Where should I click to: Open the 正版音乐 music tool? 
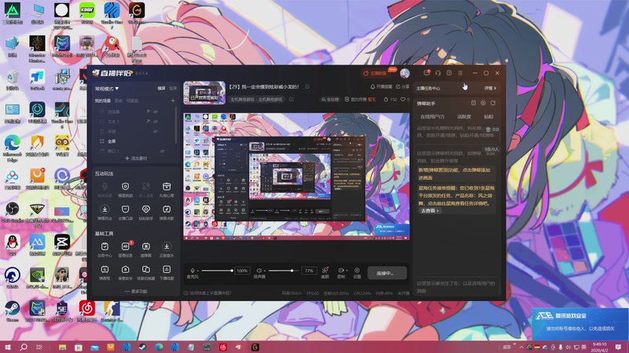point(167,246)
